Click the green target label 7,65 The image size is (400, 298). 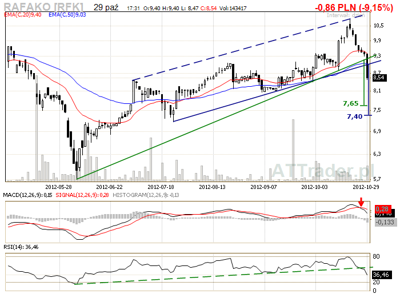[351, 103]
